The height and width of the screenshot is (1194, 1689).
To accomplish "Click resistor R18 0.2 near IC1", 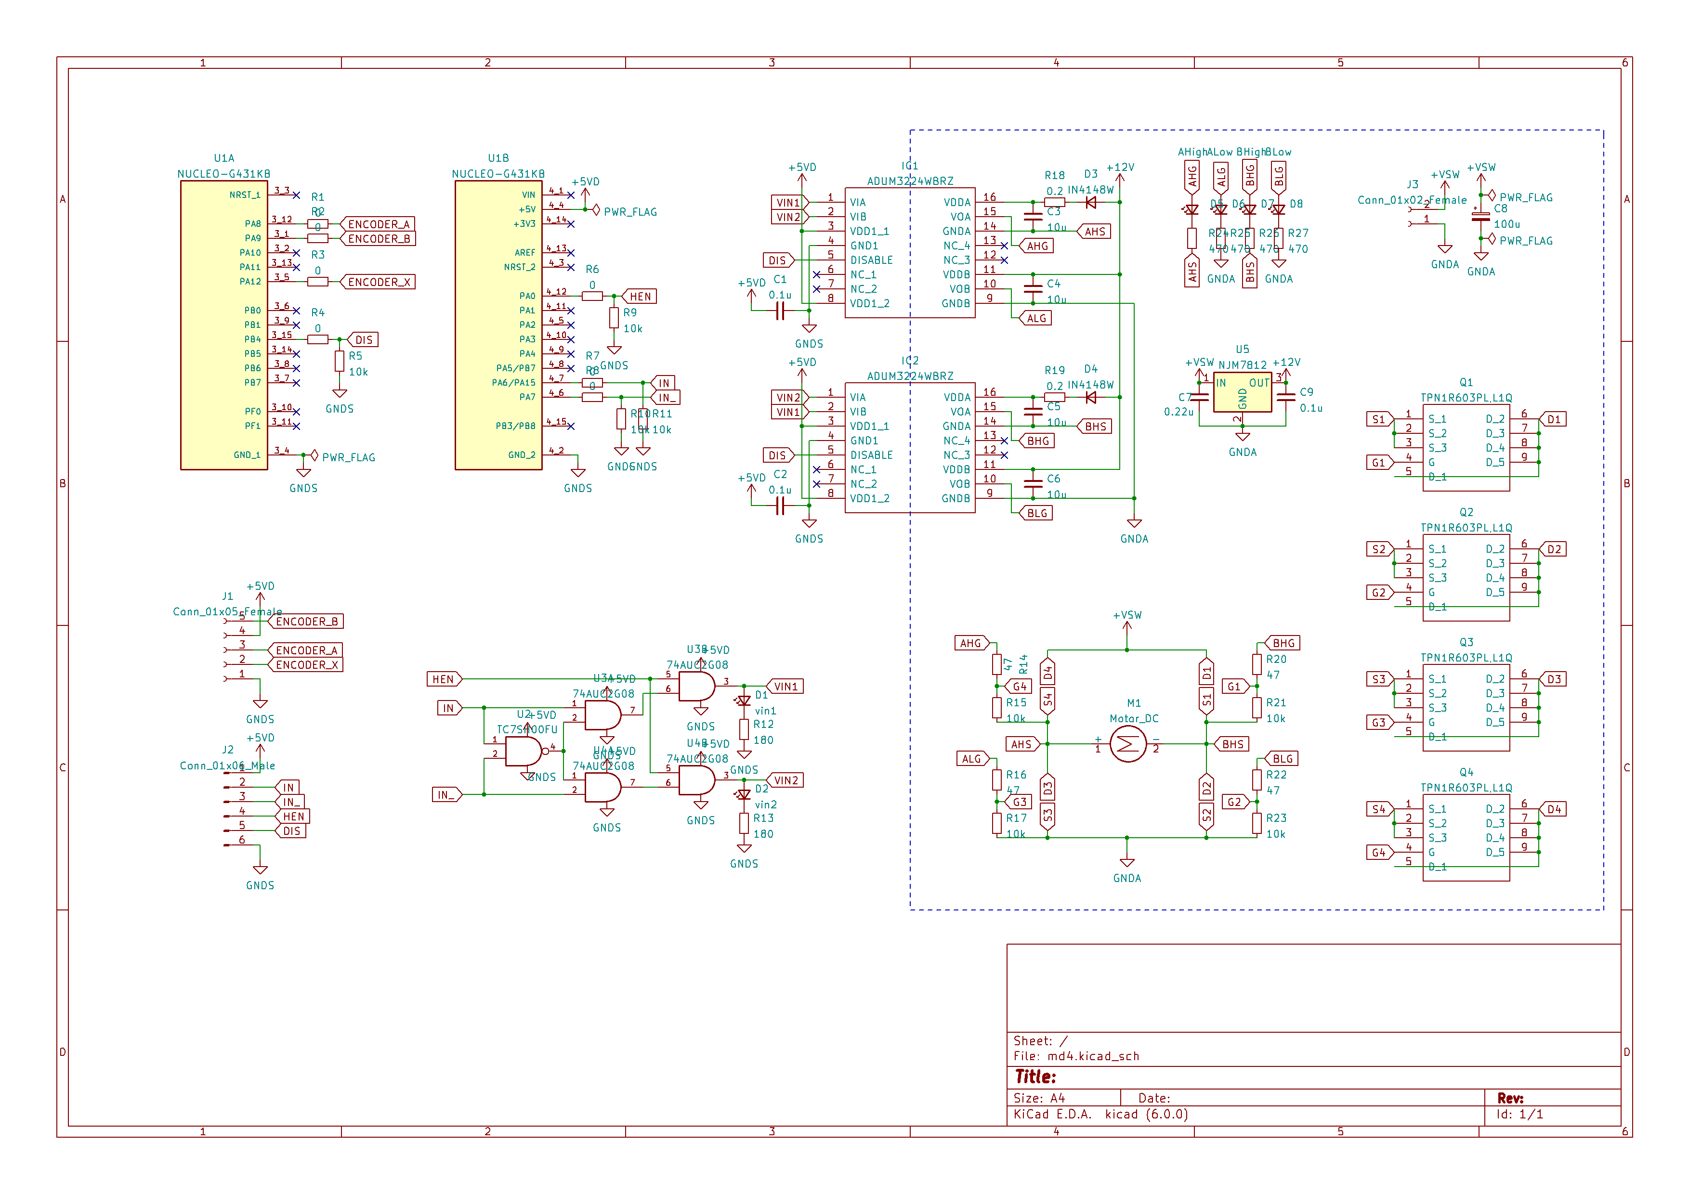I will (1054, 202).
